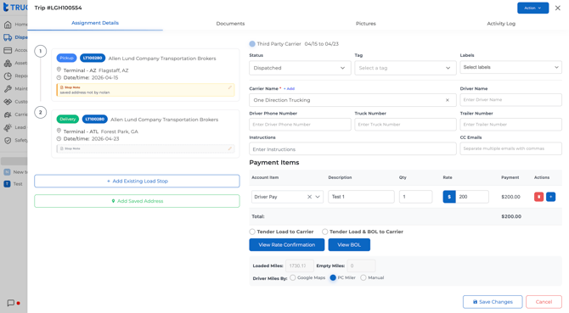
Task: Switch to the Pictures tab
Action: [366, 24]
